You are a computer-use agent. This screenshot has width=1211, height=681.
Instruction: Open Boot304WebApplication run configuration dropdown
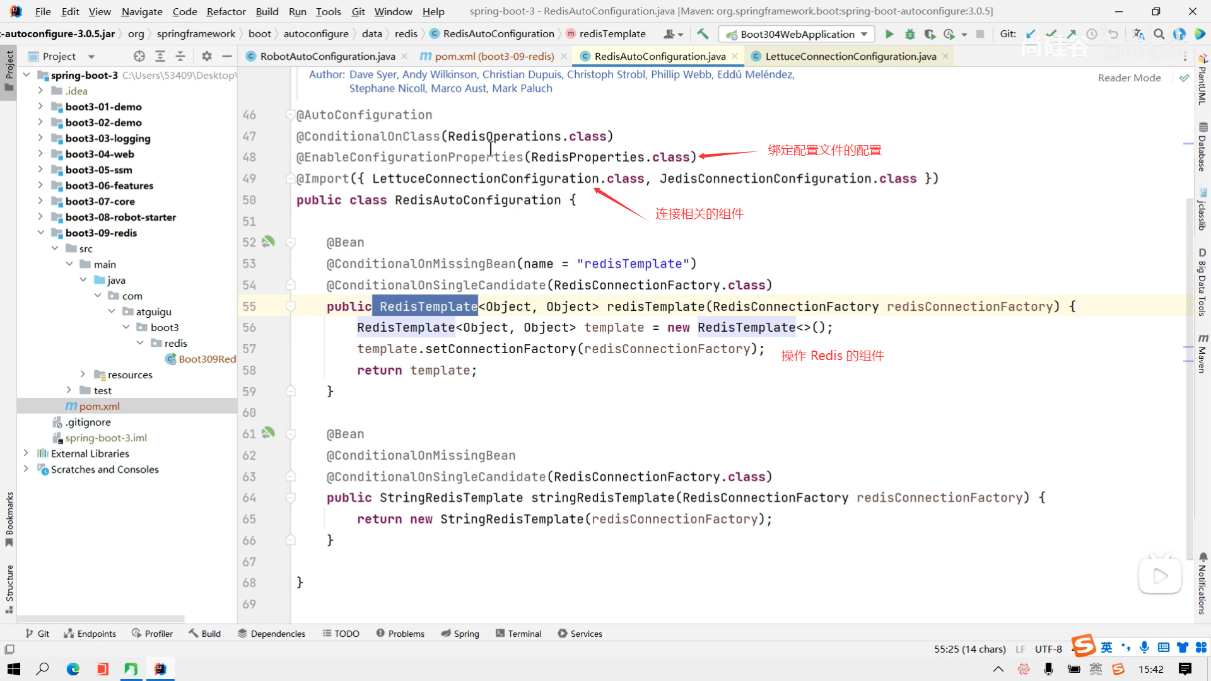[x=798, y=34]
